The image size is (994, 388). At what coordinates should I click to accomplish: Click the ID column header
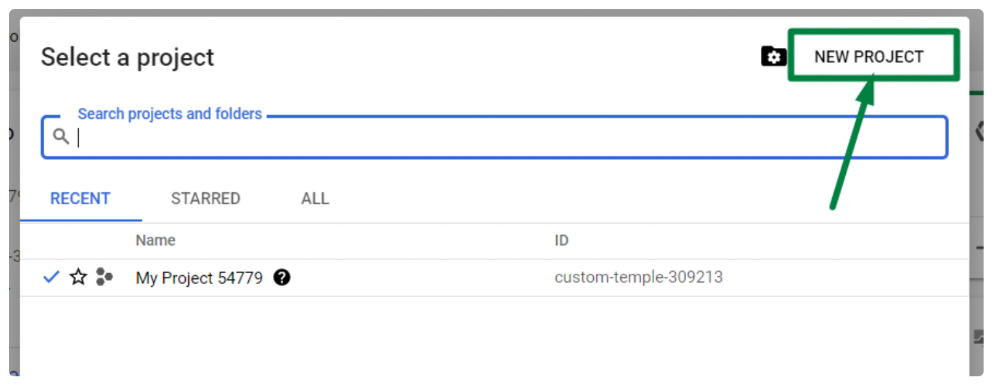click(561, 241)
